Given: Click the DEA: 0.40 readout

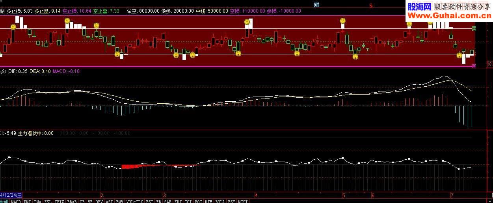Looking at the screenshot, I should 40,71.
